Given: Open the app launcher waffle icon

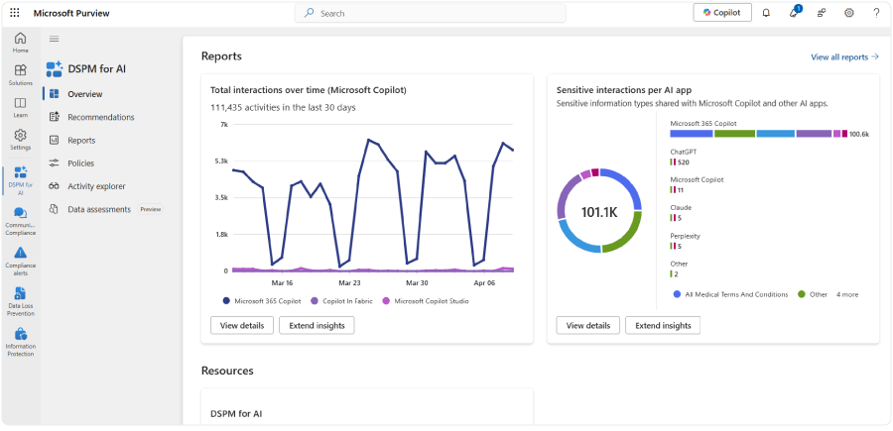Looking at the screenshot, I should (x=15, y=13).
